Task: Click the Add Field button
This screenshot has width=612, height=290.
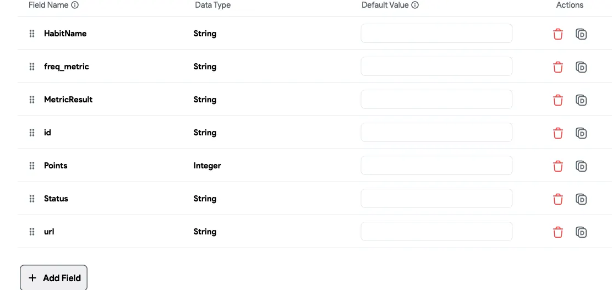Action: tap(54, 278)
